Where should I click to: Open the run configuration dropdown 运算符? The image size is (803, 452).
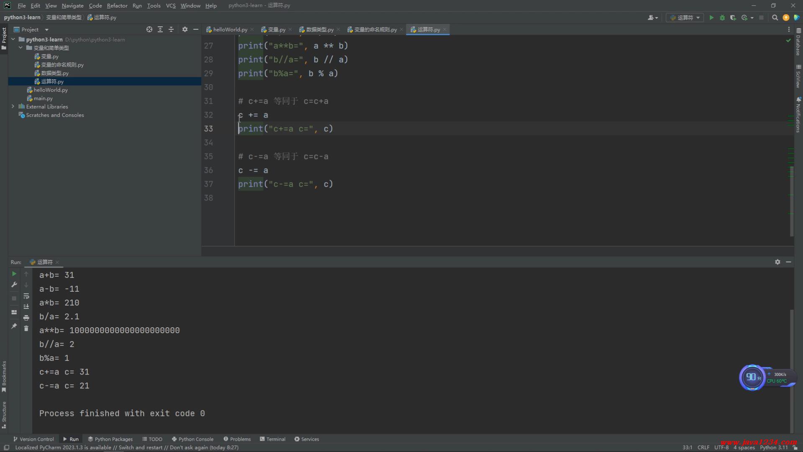685,18
